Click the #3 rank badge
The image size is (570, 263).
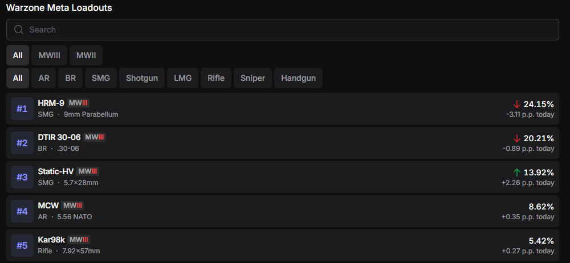22,177
